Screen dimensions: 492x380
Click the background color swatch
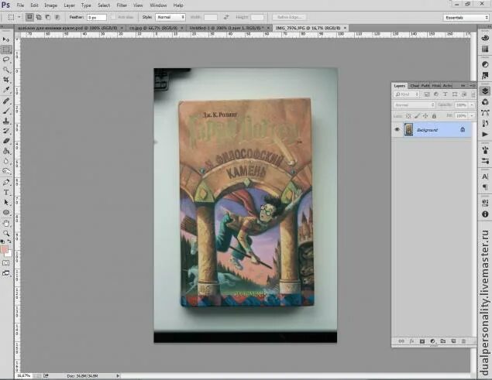9,255
